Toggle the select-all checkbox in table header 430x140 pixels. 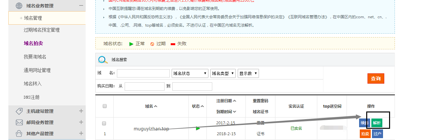(x=104, y=106)
